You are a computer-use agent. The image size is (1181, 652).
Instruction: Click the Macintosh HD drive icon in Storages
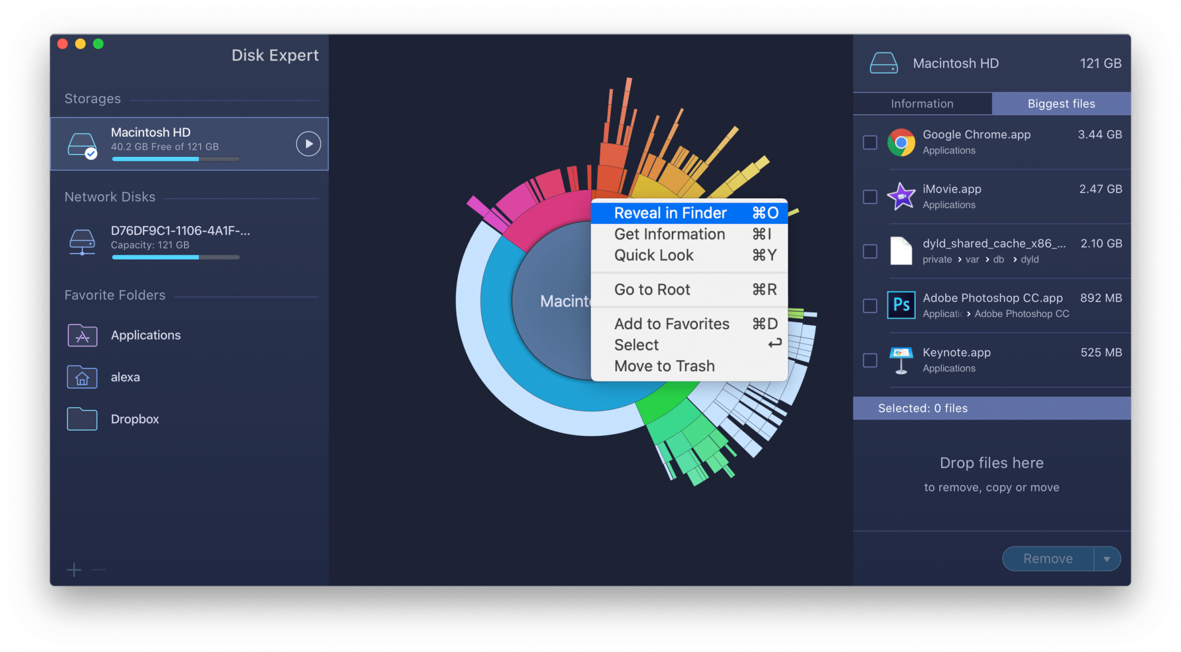click(x=82, y=145)
